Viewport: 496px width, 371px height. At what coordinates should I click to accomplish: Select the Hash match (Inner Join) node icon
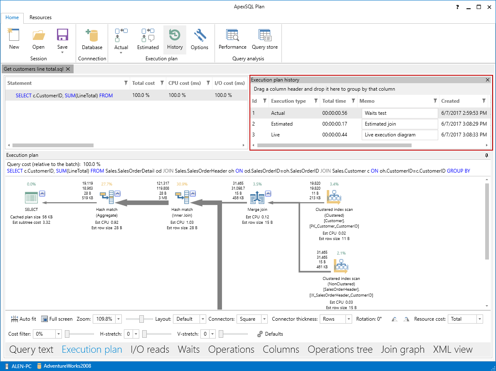(182, 197)
